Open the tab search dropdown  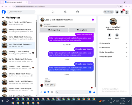tap(2, 2)
